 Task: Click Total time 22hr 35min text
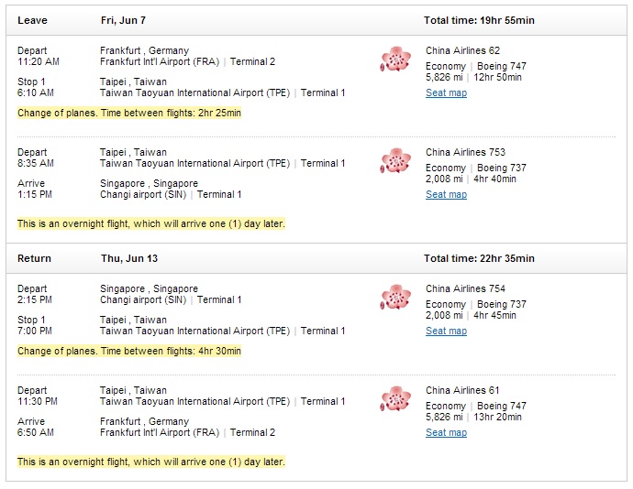(x=479, y=258)
